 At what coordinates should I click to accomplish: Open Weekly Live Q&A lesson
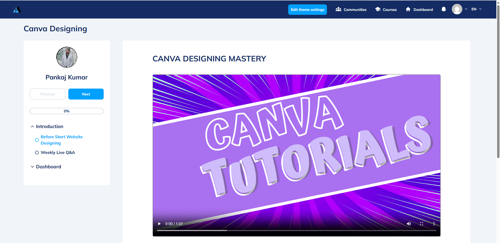click(58, 152)
